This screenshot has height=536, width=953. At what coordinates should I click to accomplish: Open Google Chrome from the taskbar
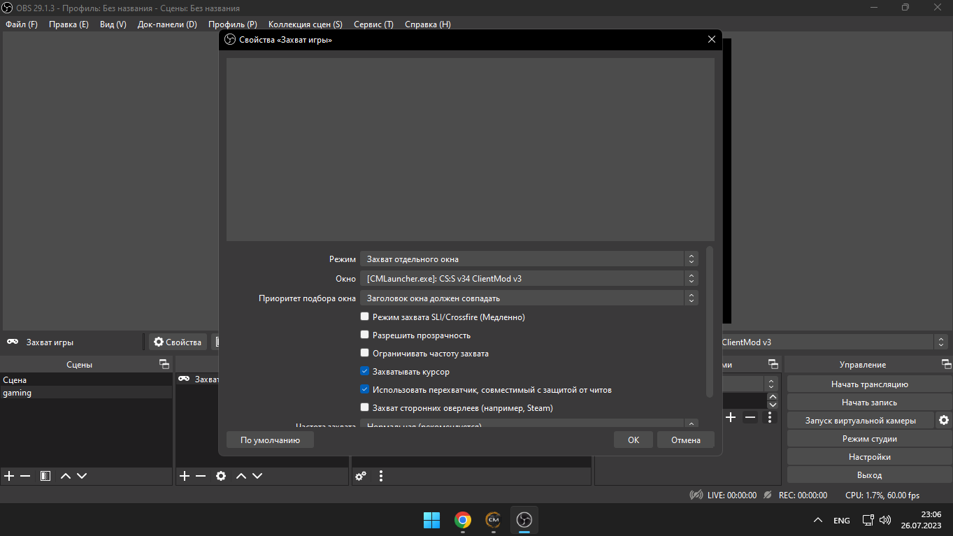[x=462, y=520]
